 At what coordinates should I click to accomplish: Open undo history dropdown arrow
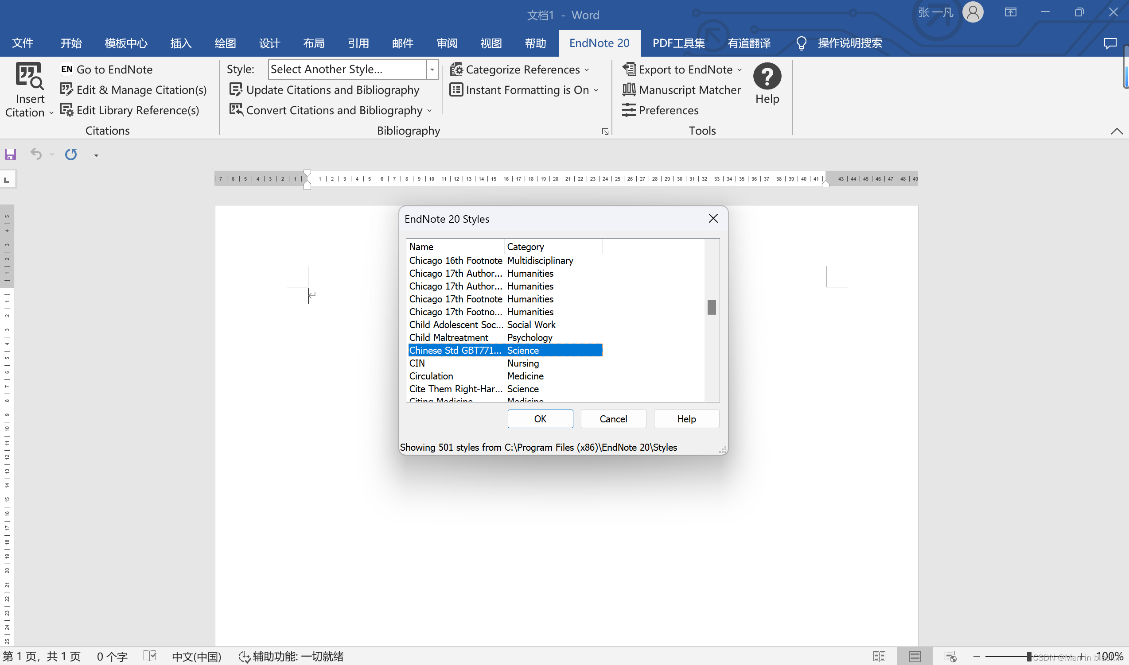coord(52,155)
